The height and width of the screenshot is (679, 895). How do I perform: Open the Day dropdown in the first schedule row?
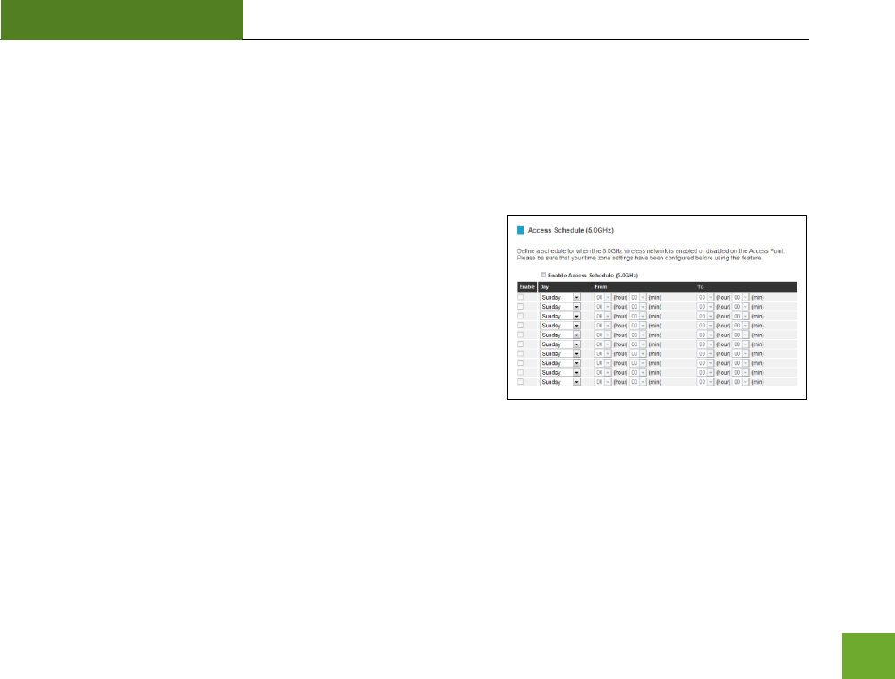[x=560, y=297]
